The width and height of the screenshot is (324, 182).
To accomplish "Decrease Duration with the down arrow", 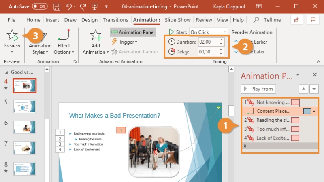I will point(221,44).
